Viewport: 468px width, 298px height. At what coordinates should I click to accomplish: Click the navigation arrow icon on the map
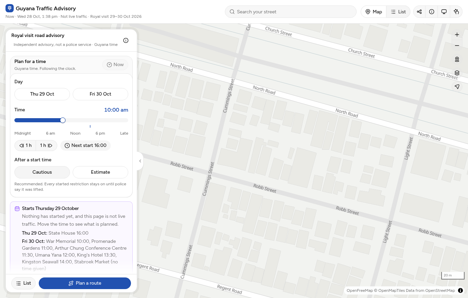[457, 87]
